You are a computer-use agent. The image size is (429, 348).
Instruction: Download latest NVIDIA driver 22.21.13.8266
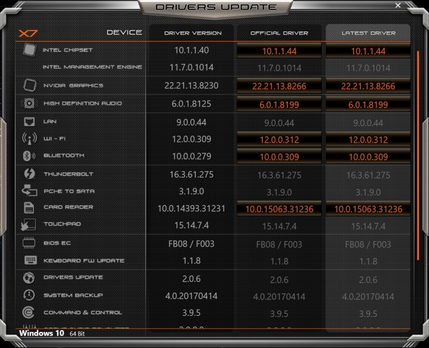368,86
